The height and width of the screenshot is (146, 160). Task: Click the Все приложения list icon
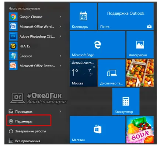click(11, 141)
